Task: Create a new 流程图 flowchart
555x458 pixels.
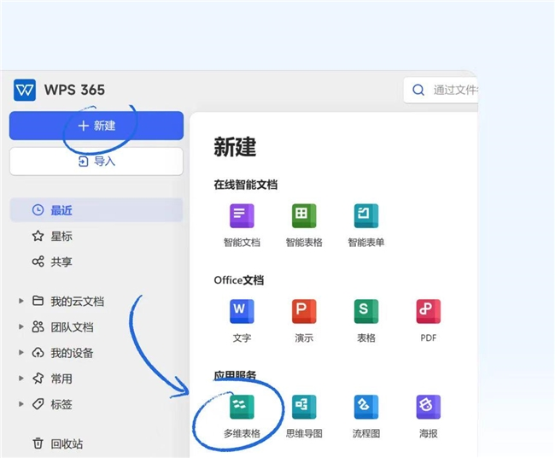Action: tap(366, 408)
